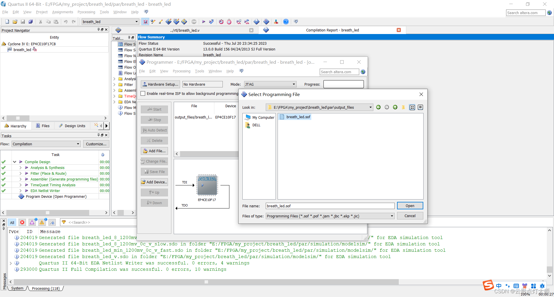Screen dimensions: 554x297
Task: Expand the TimeQuest Timing Analysis task
Action: tap(20, 185)
